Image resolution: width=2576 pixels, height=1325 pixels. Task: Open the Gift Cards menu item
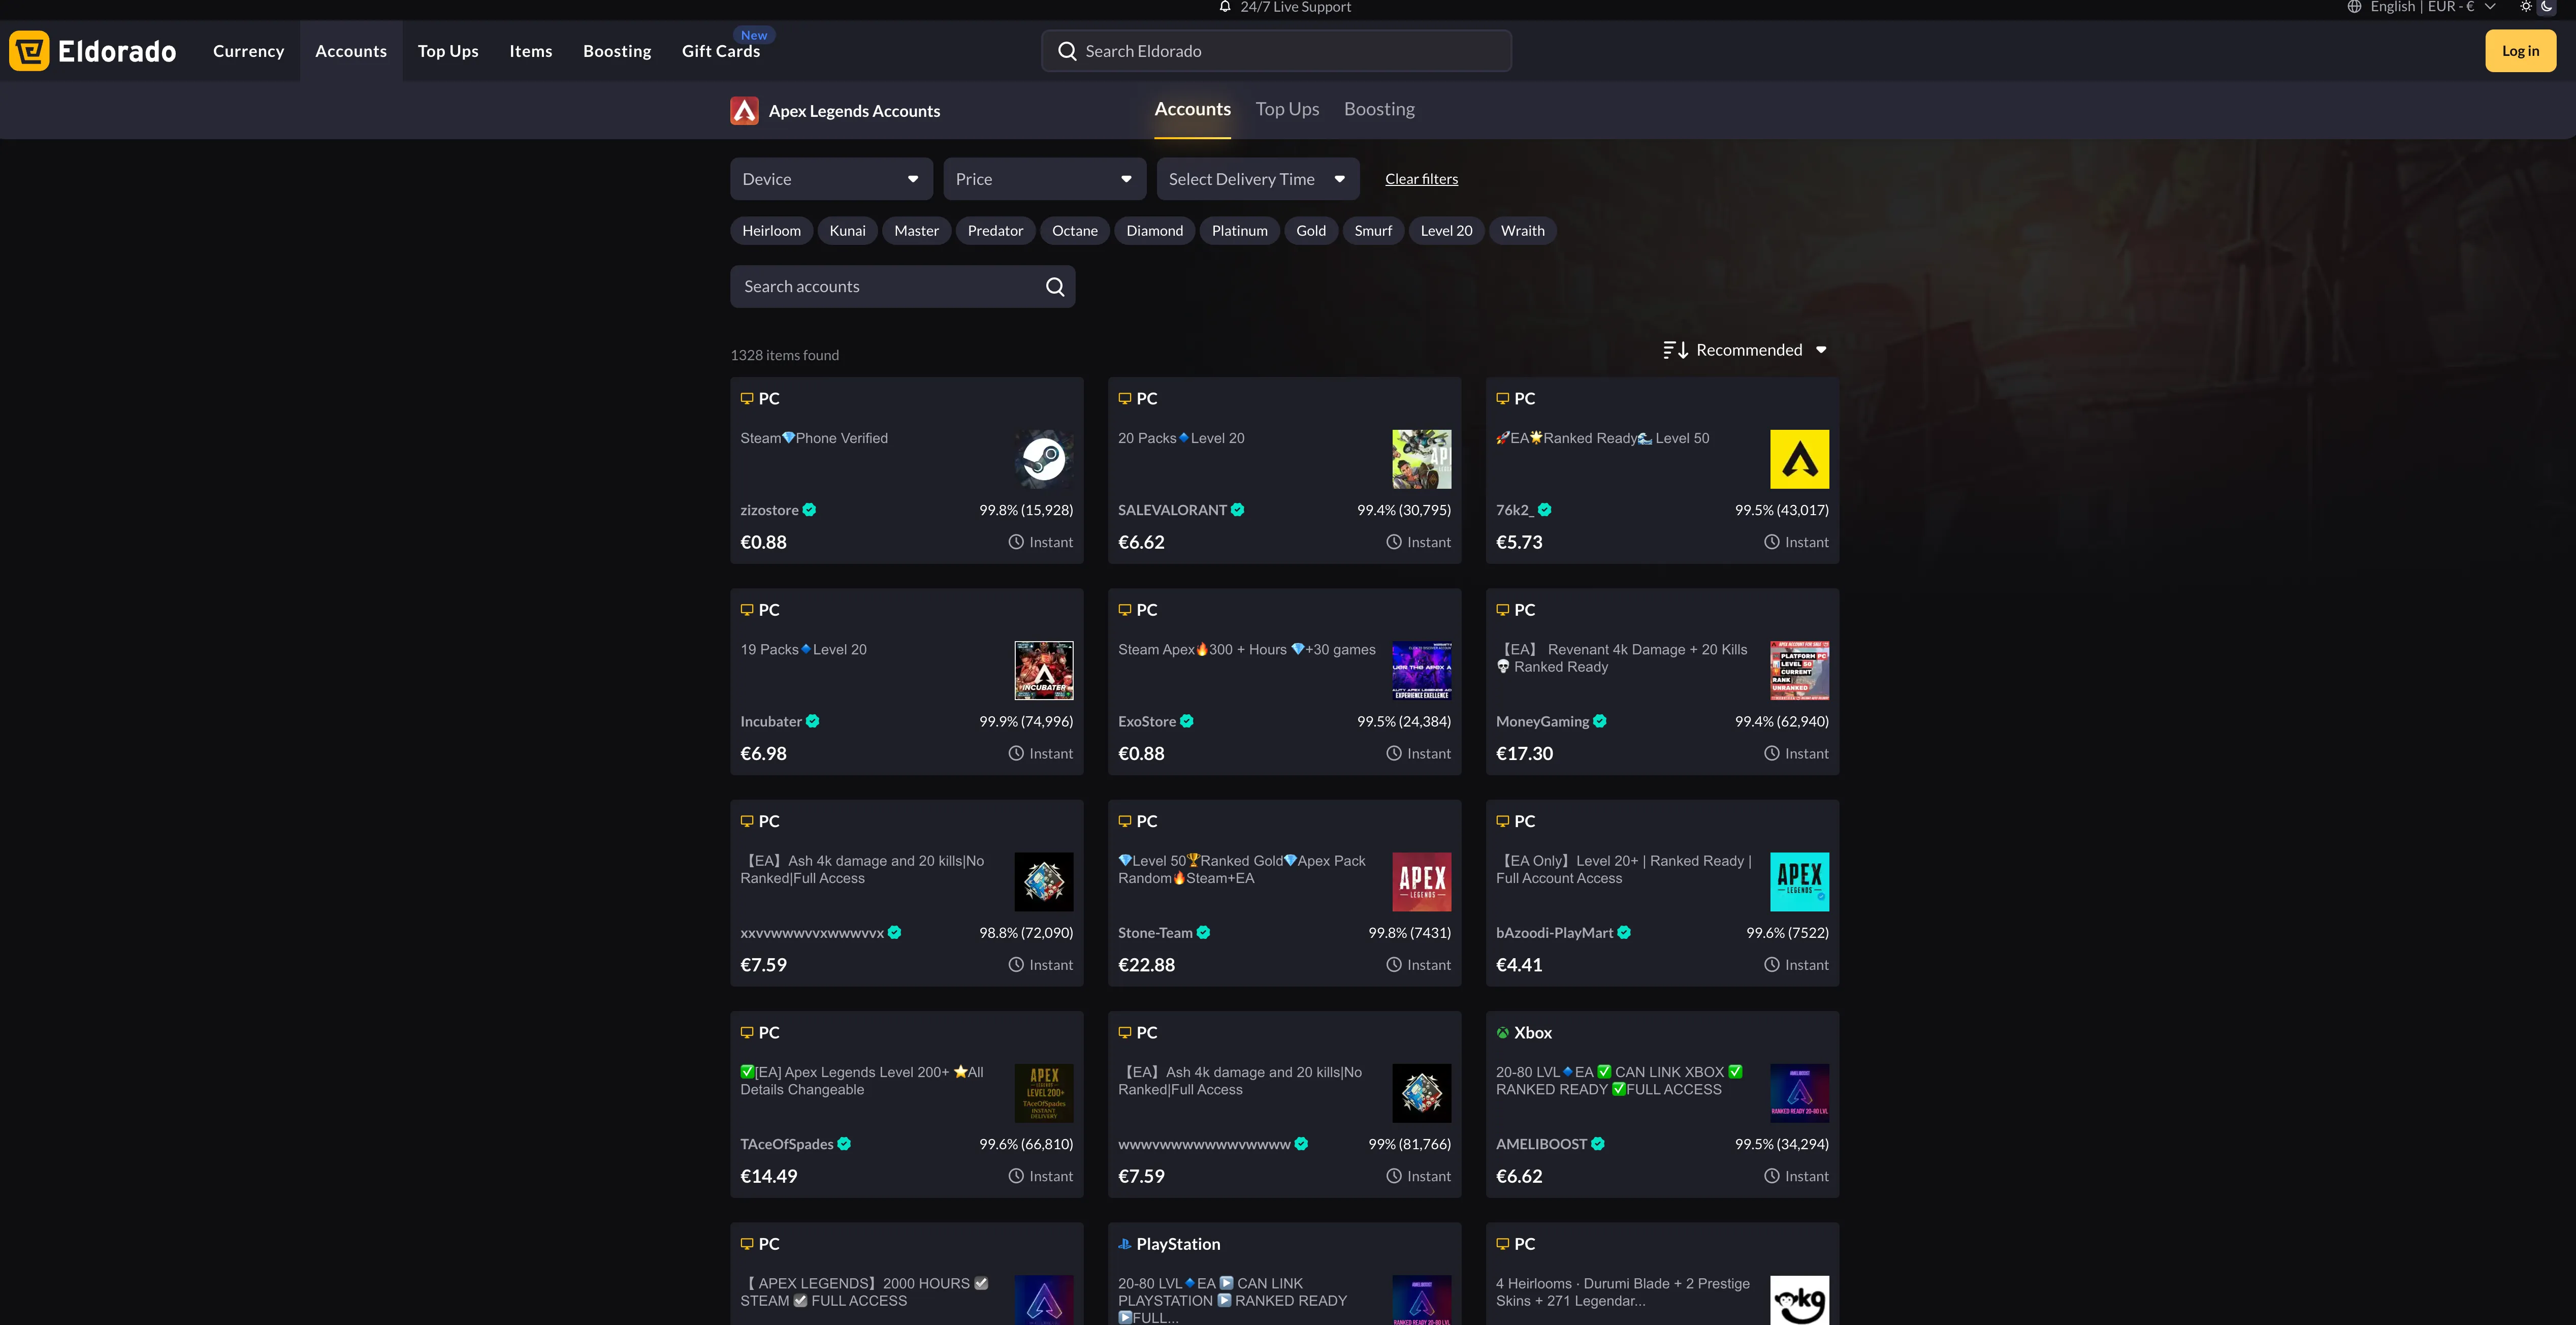[x=720, y=51]
